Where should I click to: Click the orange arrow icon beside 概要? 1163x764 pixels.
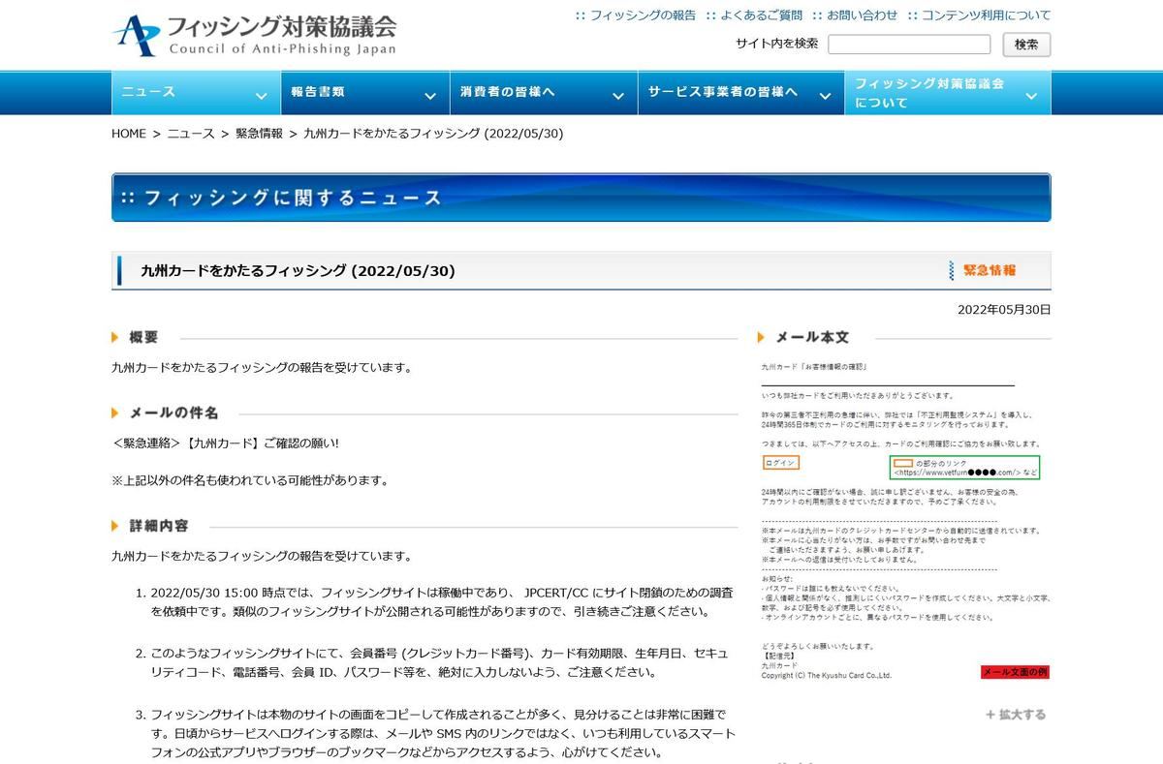[x=116, y=337]
